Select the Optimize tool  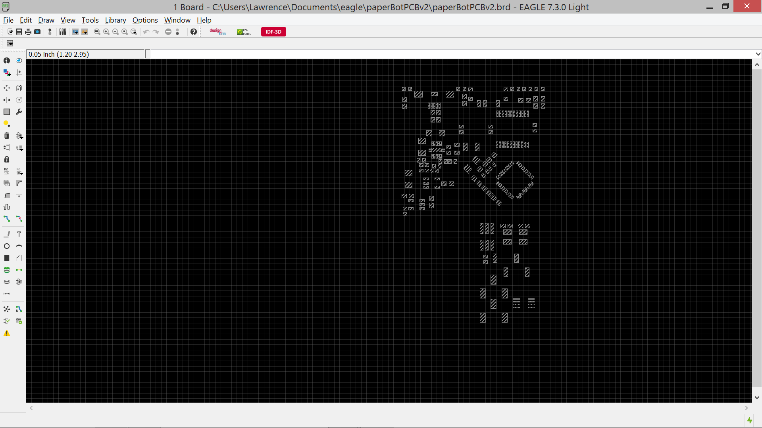pos(19,195)
